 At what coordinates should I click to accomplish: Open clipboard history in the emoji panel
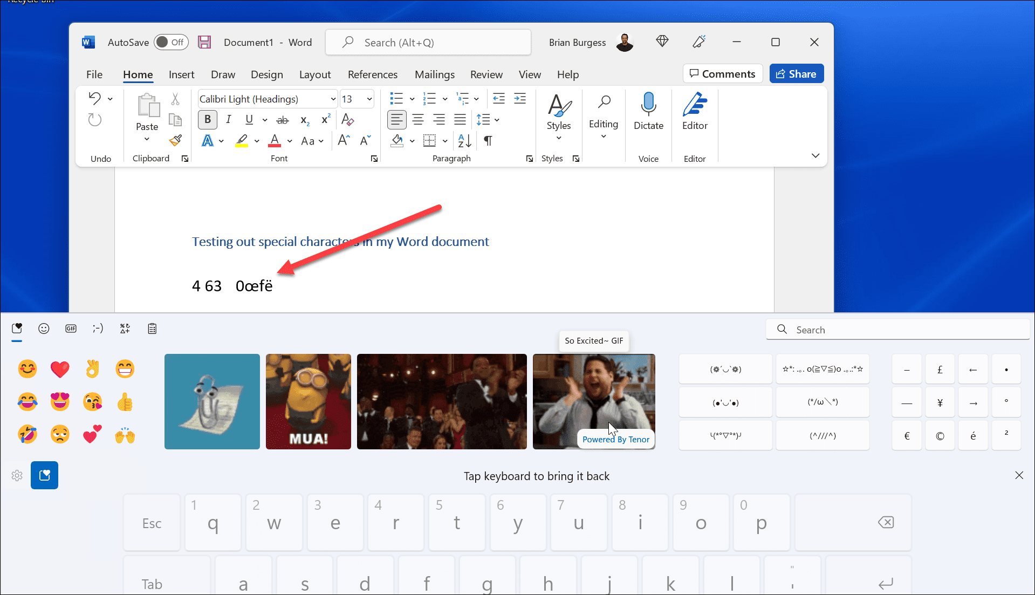click(152, 329)
